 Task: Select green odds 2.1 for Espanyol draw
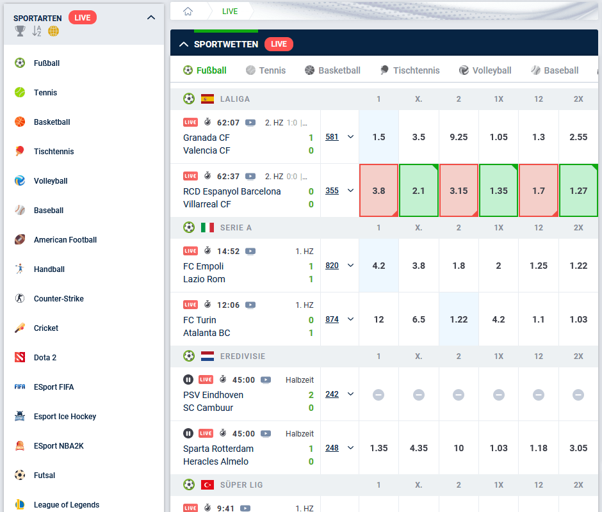coord(418,191)
